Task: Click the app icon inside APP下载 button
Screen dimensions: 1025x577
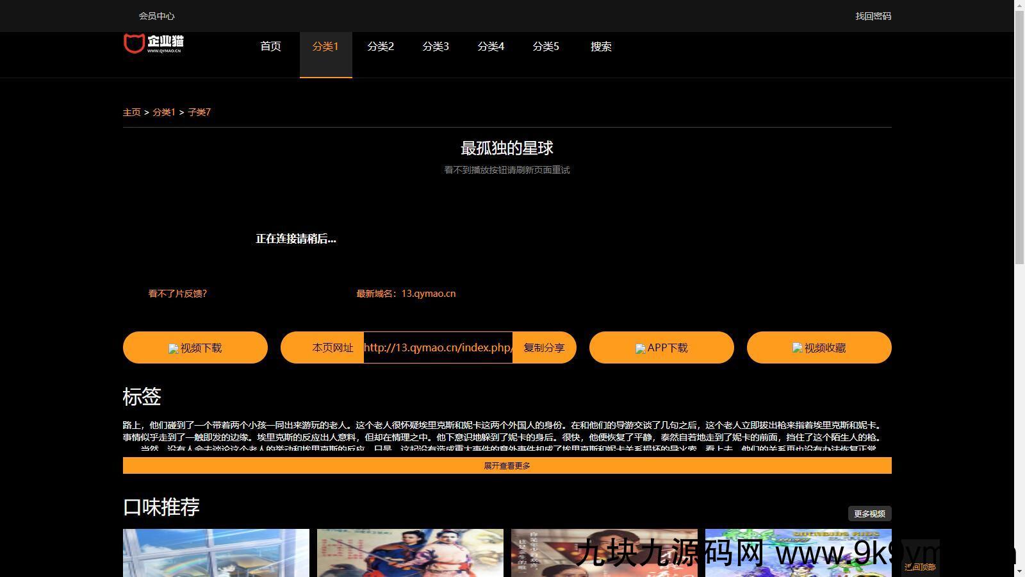Action: [x=641, y=348]
